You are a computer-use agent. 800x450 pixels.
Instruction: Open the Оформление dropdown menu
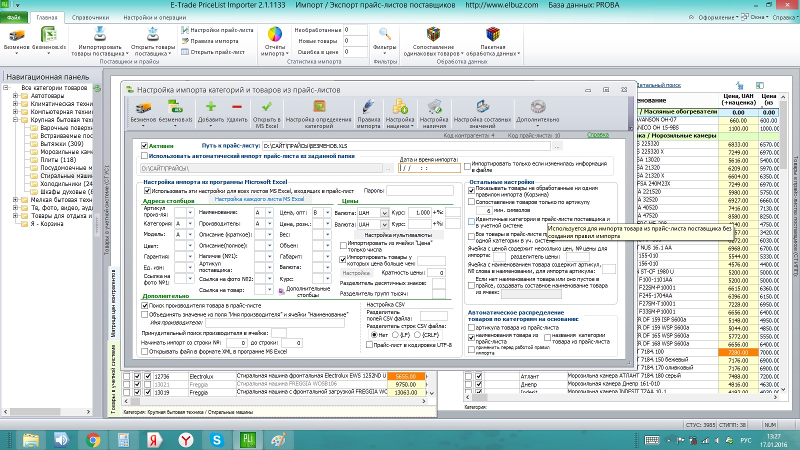[718, 17]
